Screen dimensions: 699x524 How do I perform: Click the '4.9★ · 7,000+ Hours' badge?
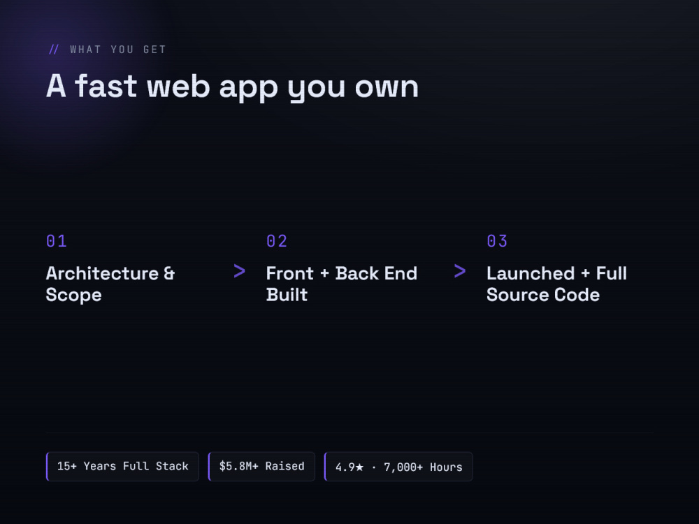398,467
